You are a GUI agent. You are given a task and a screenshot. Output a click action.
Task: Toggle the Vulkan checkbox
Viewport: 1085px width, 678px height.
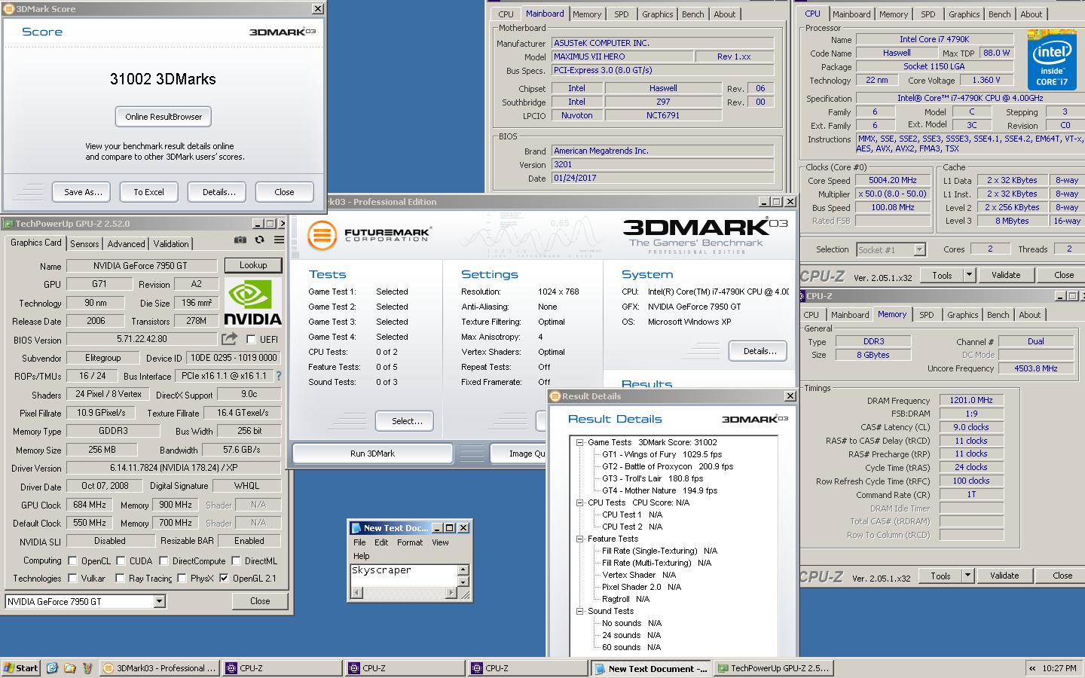tap(72, 579)
